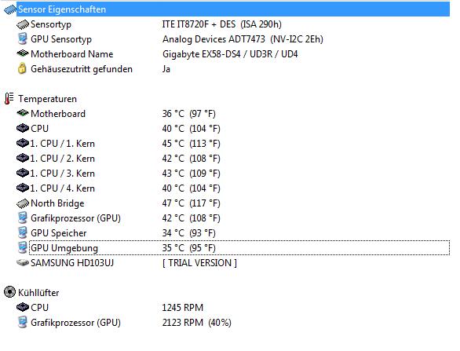Click the Temperaturen thermometer icon
Screen dimensions: 460x351
[x=9, y=98]
